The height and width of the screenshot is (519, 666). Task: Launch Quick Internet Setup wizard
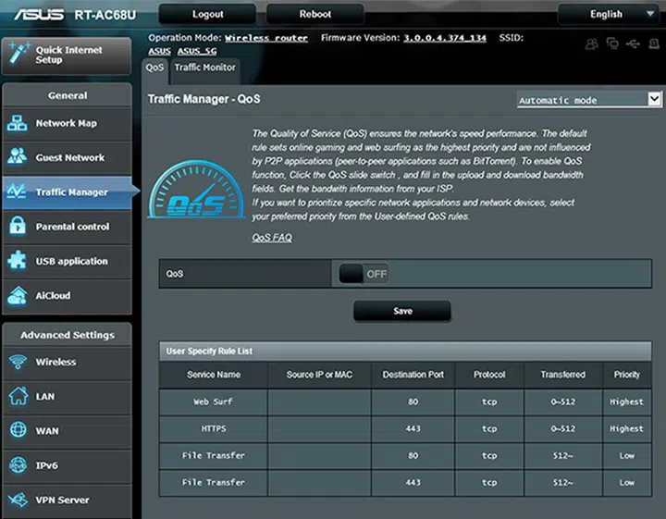[66, 55]
